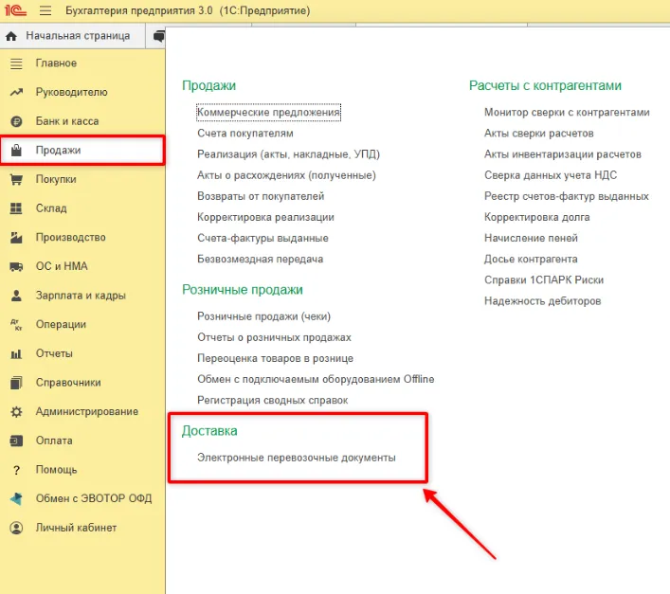
Task: Select Главное section in sidebar
Action: [56, 63]
